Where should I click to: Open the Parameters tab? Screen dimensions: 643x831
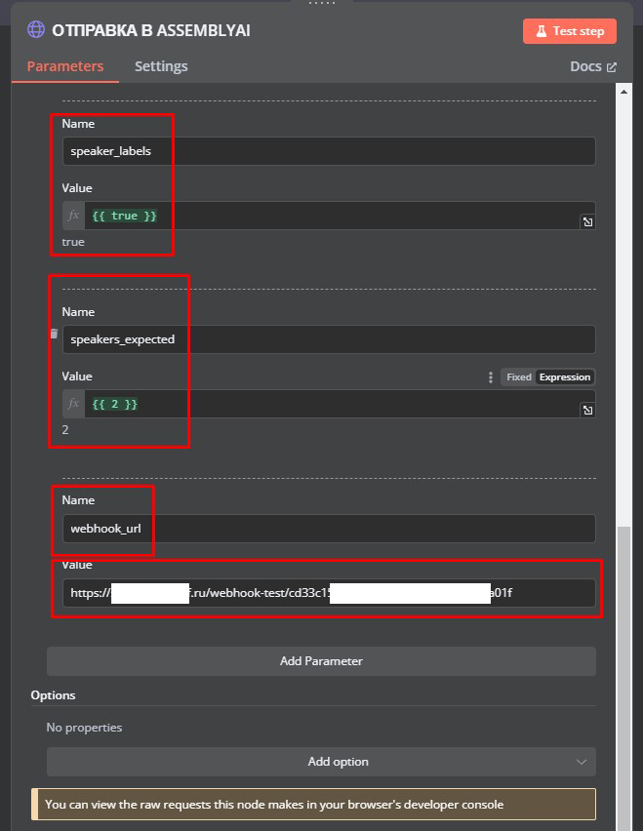[64, 66]
